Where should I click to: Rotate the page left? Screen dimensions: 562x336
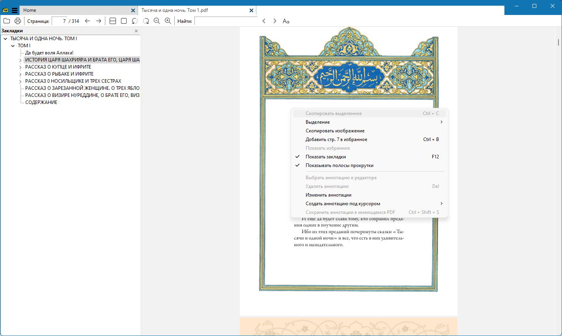(x=135, y=21)
